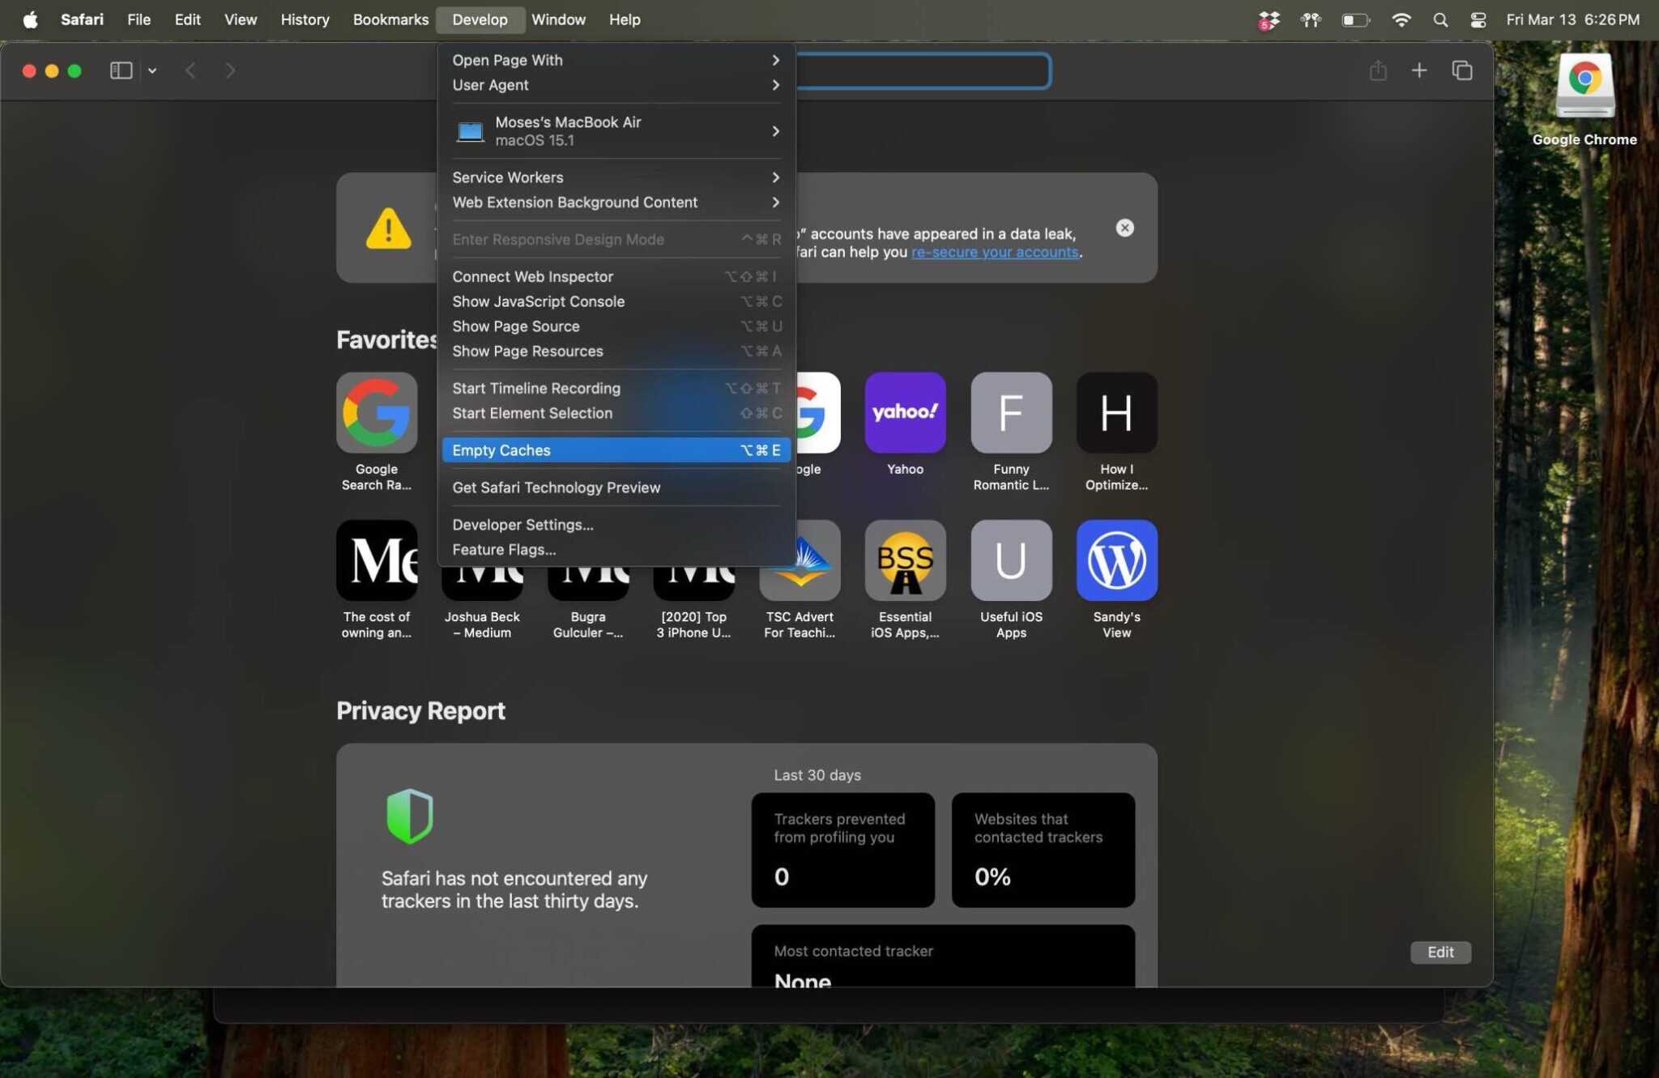Screen dimensions: 1659x1078
Task: Open the Help menu
Action: (625, 19)
